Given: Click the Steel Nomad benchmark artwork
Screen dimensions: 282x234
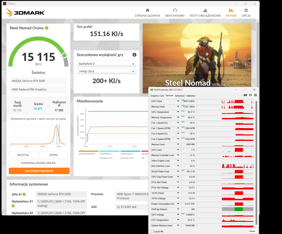Looking at the screenshot, I should (197, 54).
